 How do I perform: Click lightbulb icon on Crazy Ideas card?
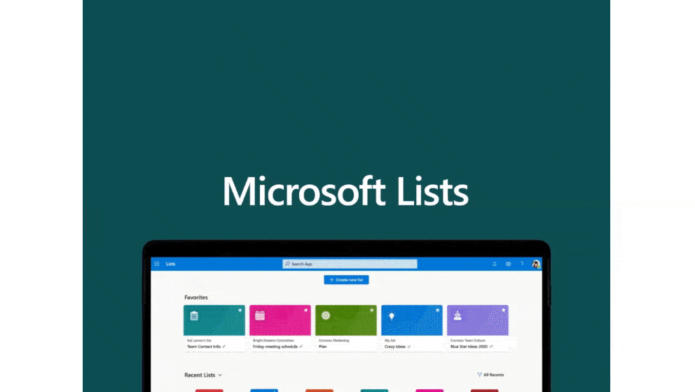(x=392, y=316)
